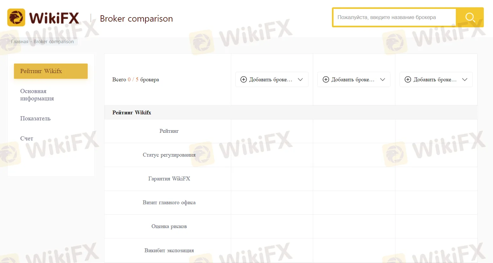Expand first Добавить брокера dropdown chevron
Screen dimensions: 493x263
(x=301, y=79)
